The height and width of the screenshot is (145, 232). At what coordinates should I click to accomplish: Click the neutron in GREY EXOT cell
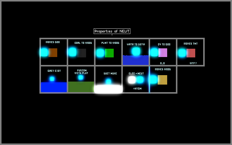tap(52, 79)
